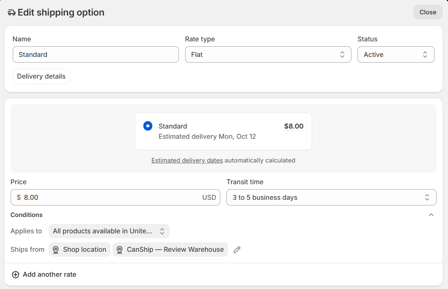448x289 pixels.
Task: Click the pin icon in CanShip warehouse chip
Action: point(120,250)
